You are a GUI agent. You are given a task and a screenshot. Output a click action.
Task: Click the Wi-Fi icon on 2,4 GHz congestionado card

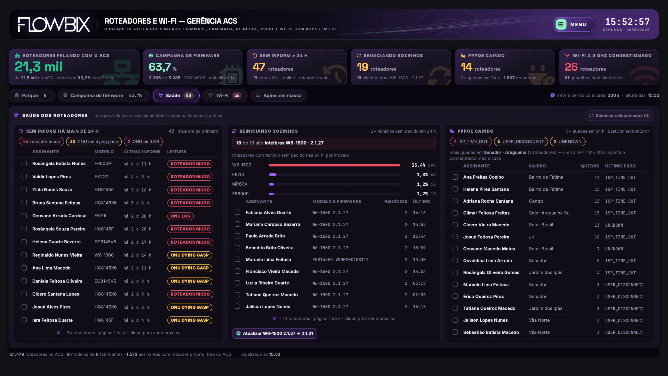567,56
